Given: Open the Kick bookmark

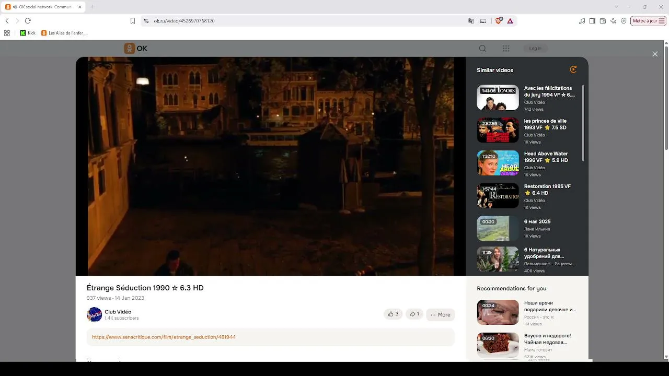Looking at the screenshot, I should [28, 33].
